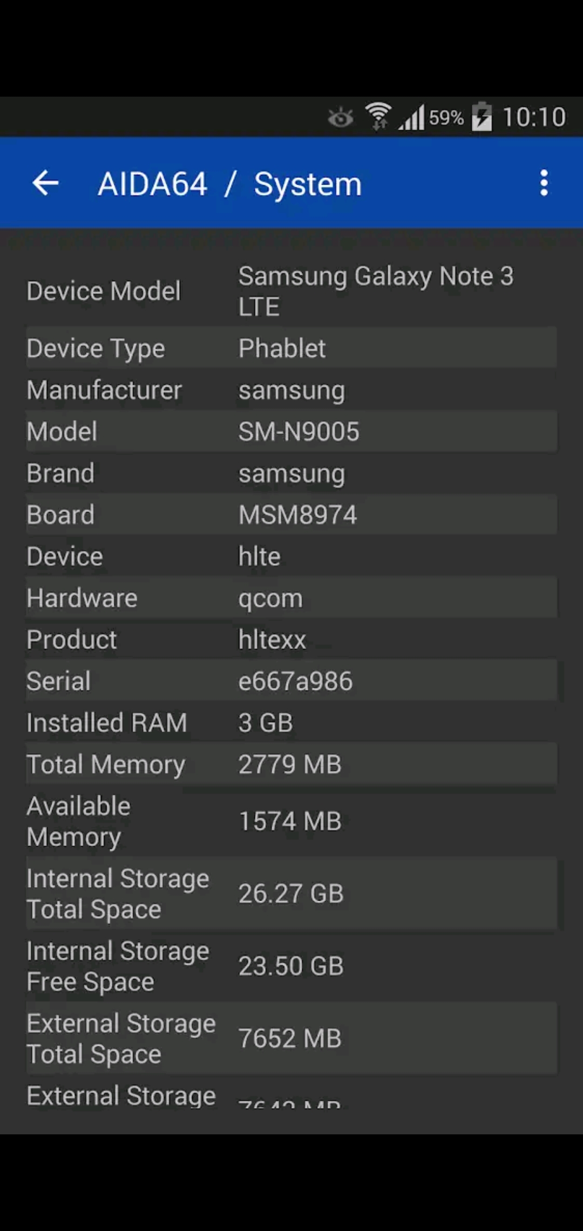Tap the back arrow in AIDA64 header

coord(45,183)
